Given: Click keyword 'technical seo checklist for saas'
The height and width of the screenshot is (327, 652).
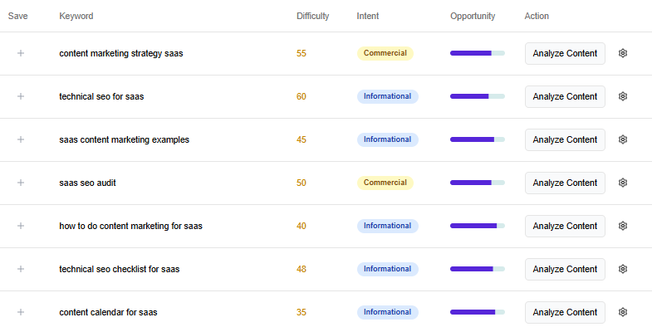Looking at the screenshot, I should (x=120, y=269).
